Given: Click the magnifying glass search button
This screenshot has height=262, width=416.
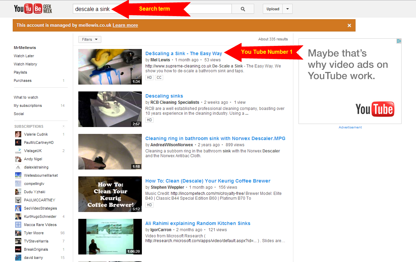Looking at the screenshot, I should 243,9.
